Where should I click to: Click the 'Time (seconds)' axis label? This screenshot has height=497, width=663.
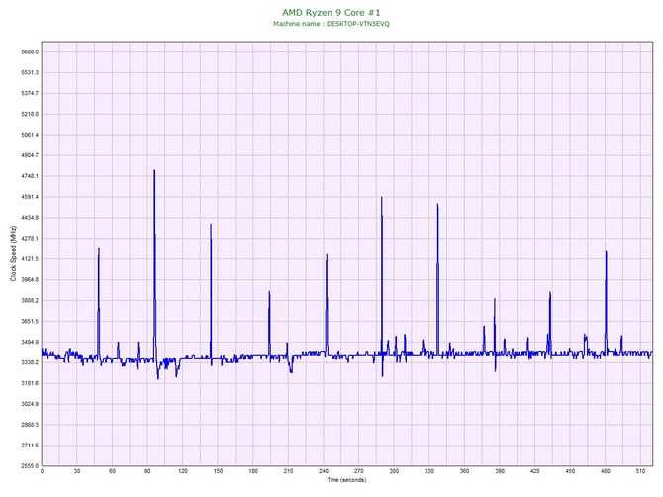[346, 480]
